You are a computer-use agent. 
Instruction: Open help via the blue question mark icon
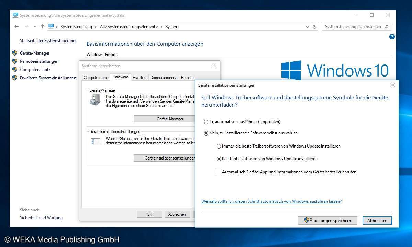point(392,37)
